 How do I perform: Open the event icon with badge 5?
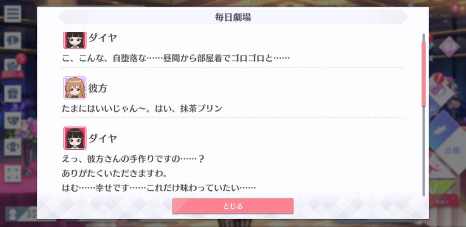(12, 67)
